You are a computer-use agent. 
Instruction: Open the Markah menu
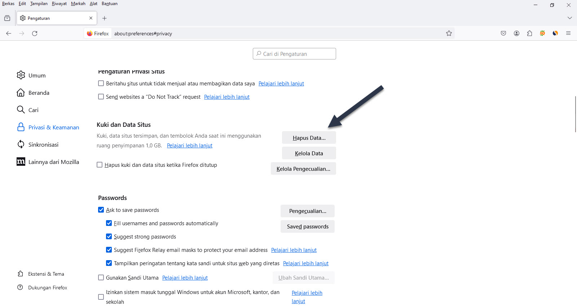(x=78, y=4)
